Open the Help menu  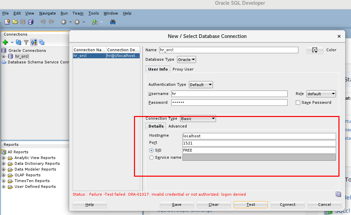tap(127, 13)
